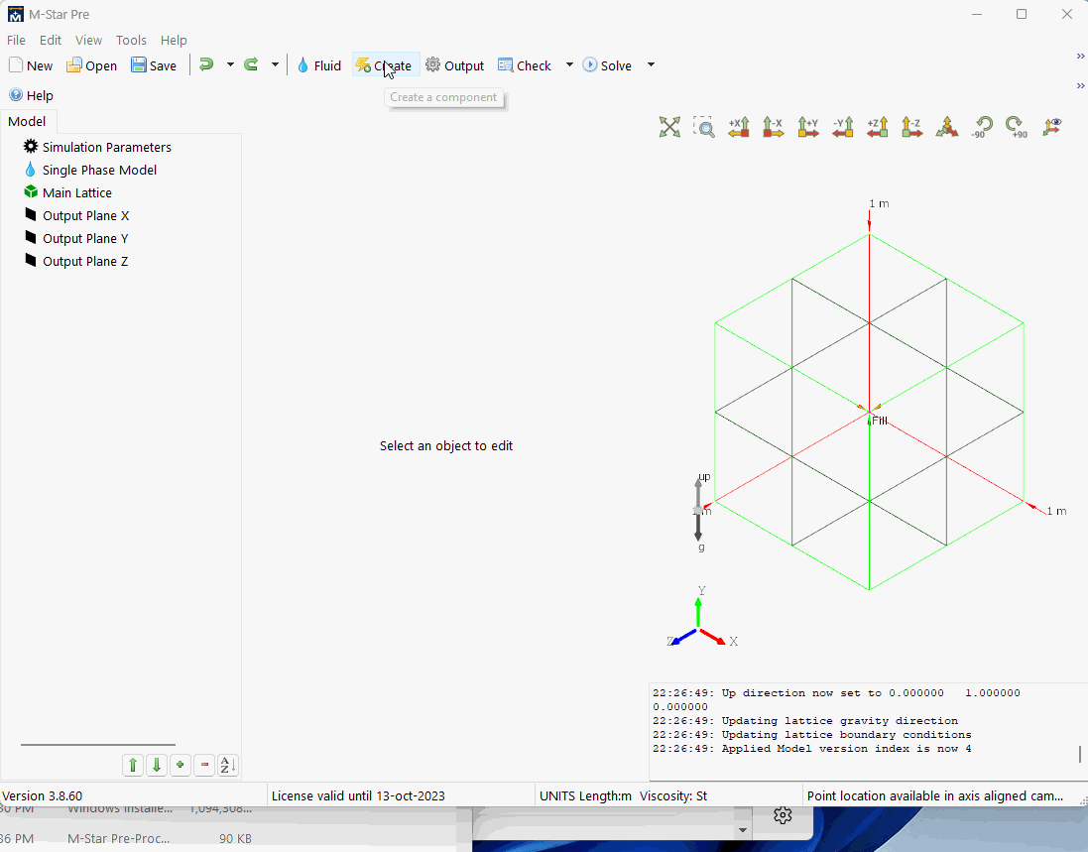Click the "Updating lattice boundary conditions" log line
The height and width of the screenshot is (852, 1088).
click(x=812, y=735)
